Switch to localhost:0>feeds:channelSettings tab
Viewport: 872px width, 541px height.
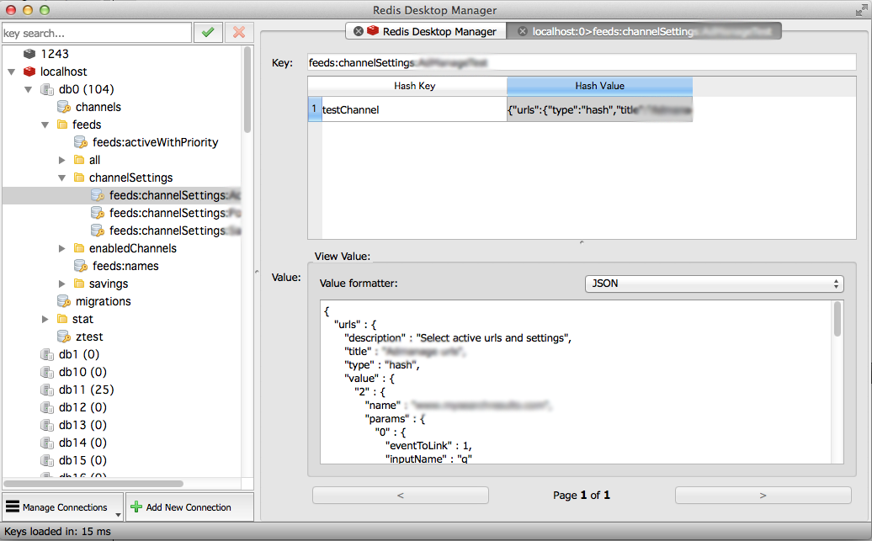coord(644,31)
